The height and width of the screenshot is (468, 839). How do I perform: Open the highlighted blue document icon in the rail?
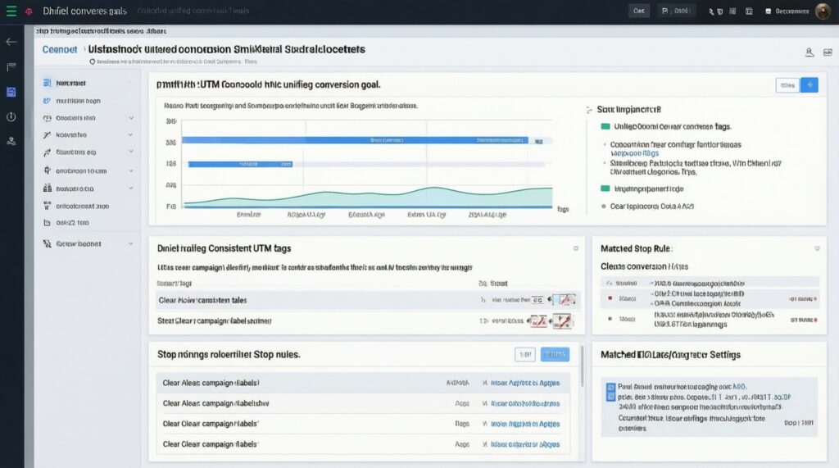click(x=11, y=92)
